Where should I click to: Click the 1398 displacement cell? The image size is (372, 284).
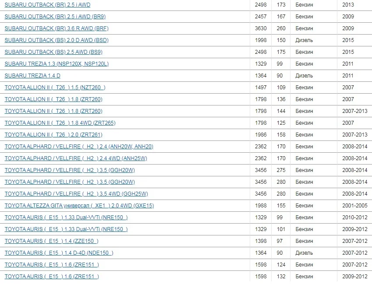tap(261, 242)
